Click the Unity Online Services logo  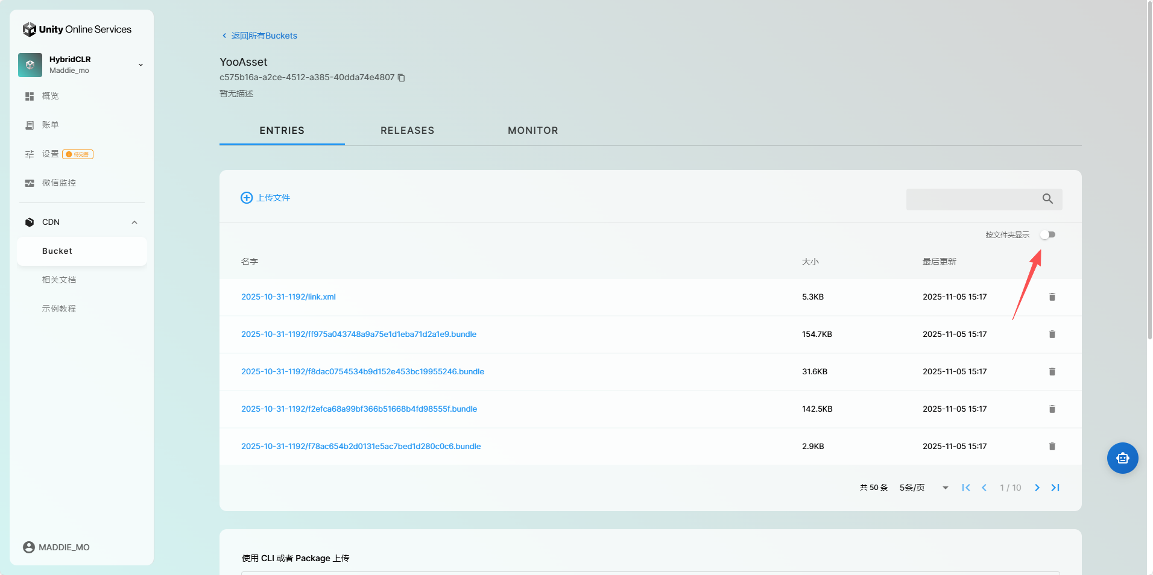click(x=77, y=29)
